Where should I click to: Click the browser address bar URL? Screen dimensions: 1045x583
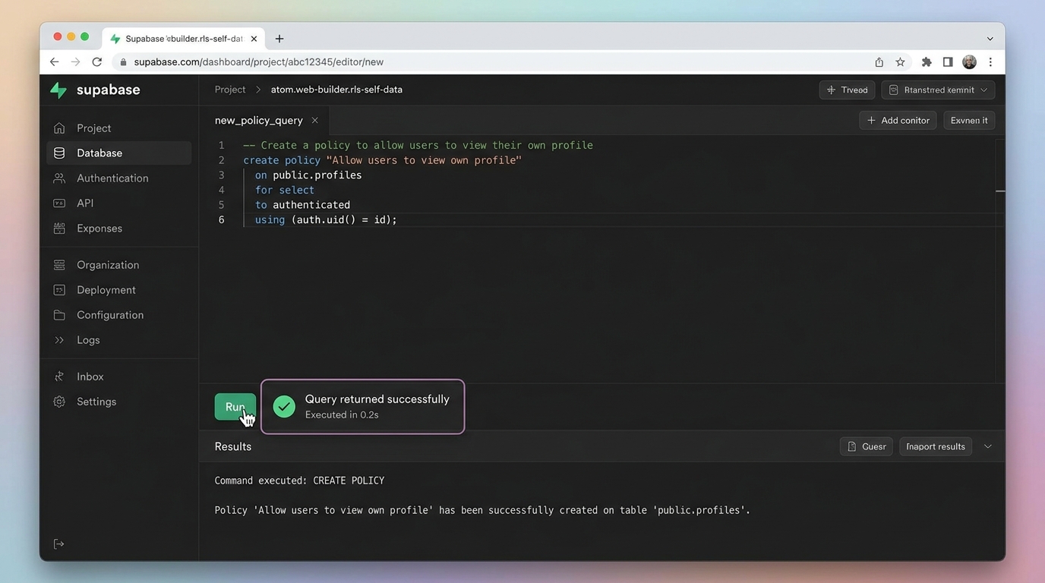[258, 62]
